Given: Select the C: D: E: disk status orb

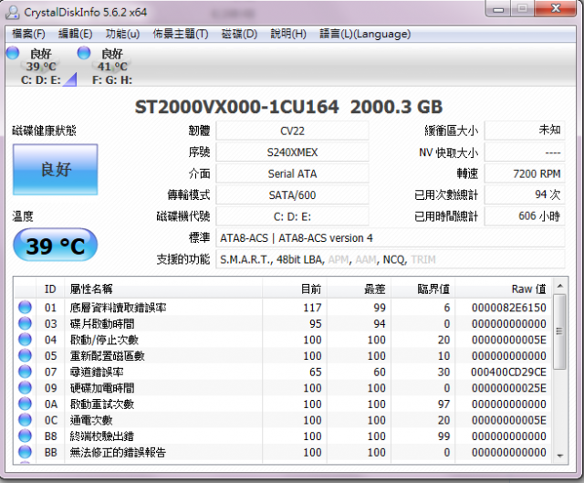Looking at the screenshot, I should (13, 53).
